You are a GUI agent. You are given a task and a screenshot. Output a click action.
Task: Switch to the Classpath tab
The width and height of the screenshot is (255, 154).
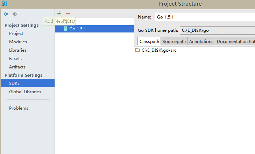pos(149,41)
